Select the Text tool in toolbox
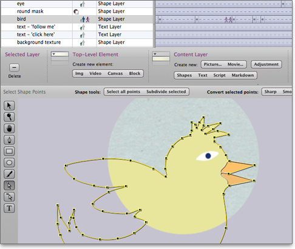Viewport: 295px width, 249px height. (x=9, y=208)
